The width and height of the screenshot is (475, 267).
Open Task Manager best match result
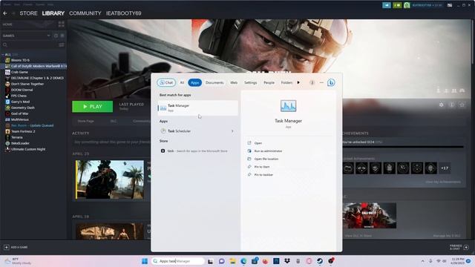tap(198, 108)
